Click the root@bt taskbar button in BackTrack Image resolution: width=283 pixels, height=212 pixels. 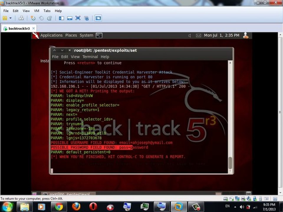69,194
